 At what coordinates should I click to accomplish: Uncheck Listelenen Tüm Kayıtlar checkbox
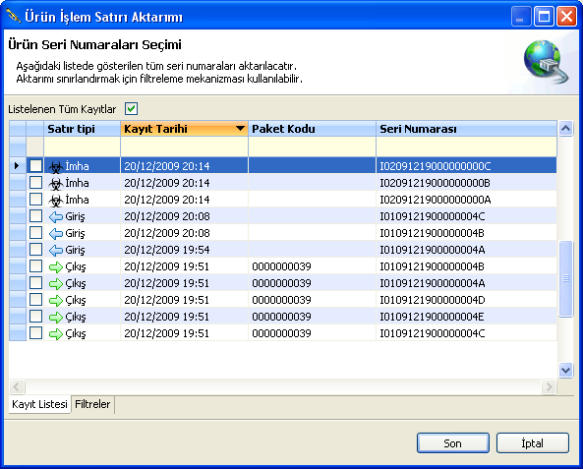[x=132, y=109]
